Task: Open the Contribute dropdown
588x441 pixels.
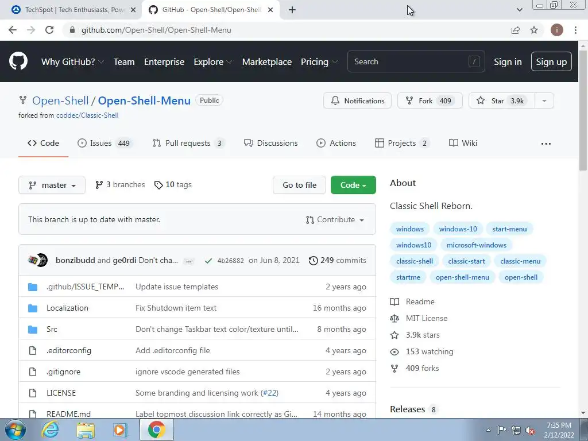Action: 335,220
